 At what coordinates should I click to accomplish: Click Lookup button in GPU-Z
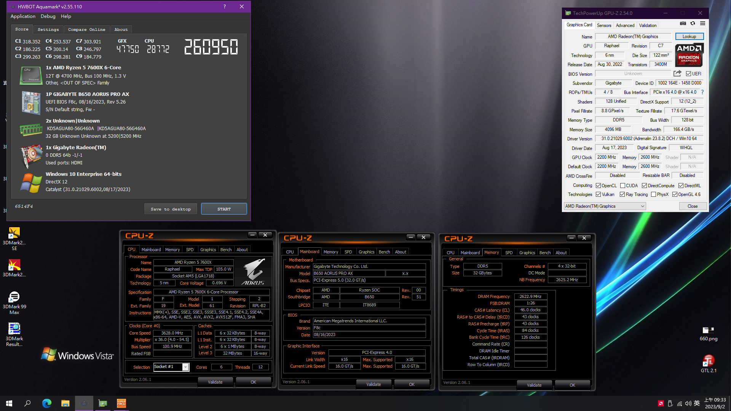click(x=689, y=37)
